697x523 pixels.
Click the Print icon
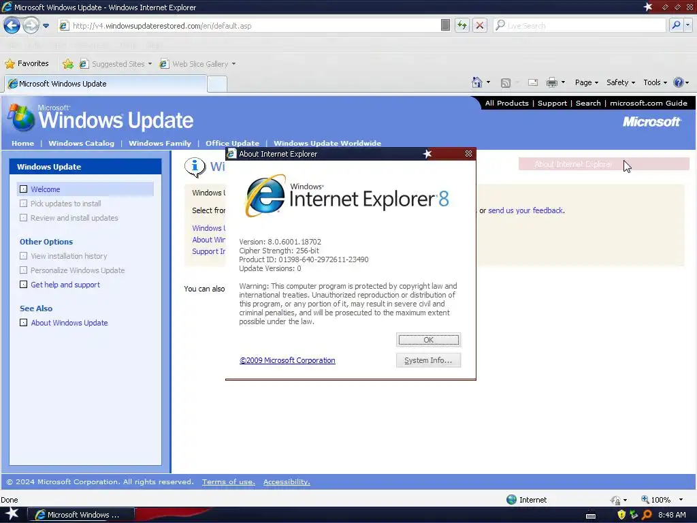tap(551, 82)
